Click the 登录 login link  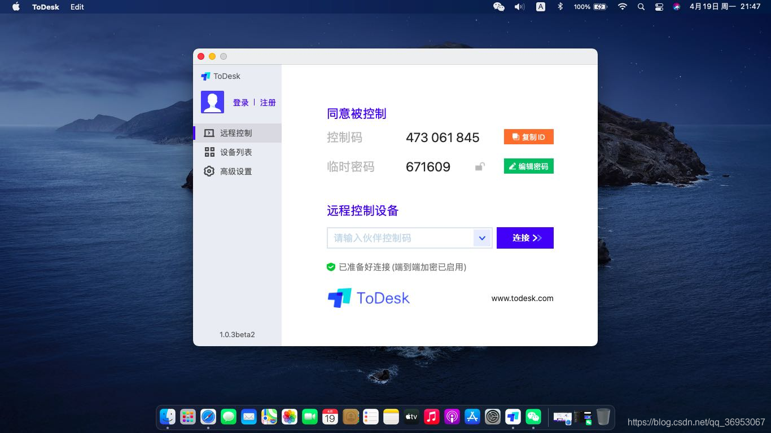(241, 103)
